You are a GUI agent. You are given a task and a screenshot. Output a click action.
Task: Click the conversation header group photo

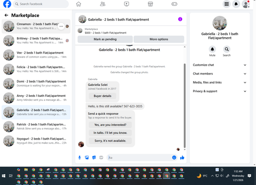82,19
